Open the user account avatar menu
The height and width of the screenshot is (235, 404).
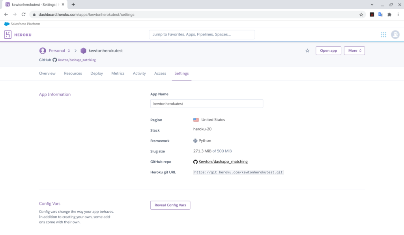click(x=395, y=35)
